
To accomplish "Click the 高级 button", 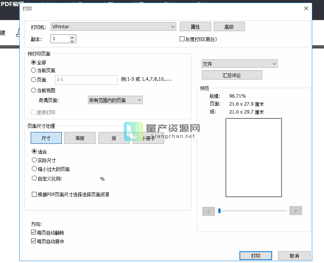I will (x=229, y=26).
